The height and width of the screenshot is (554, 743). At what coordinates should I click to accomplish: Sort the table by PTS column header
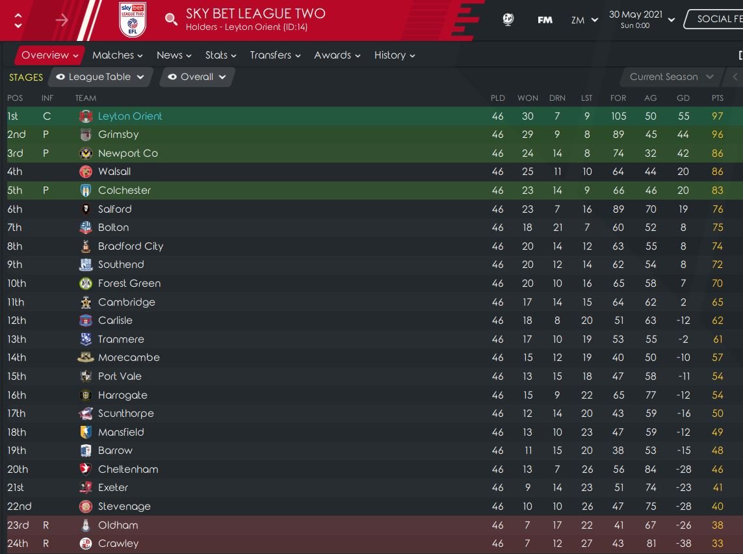pyautogui.click(x=717, y=98)
